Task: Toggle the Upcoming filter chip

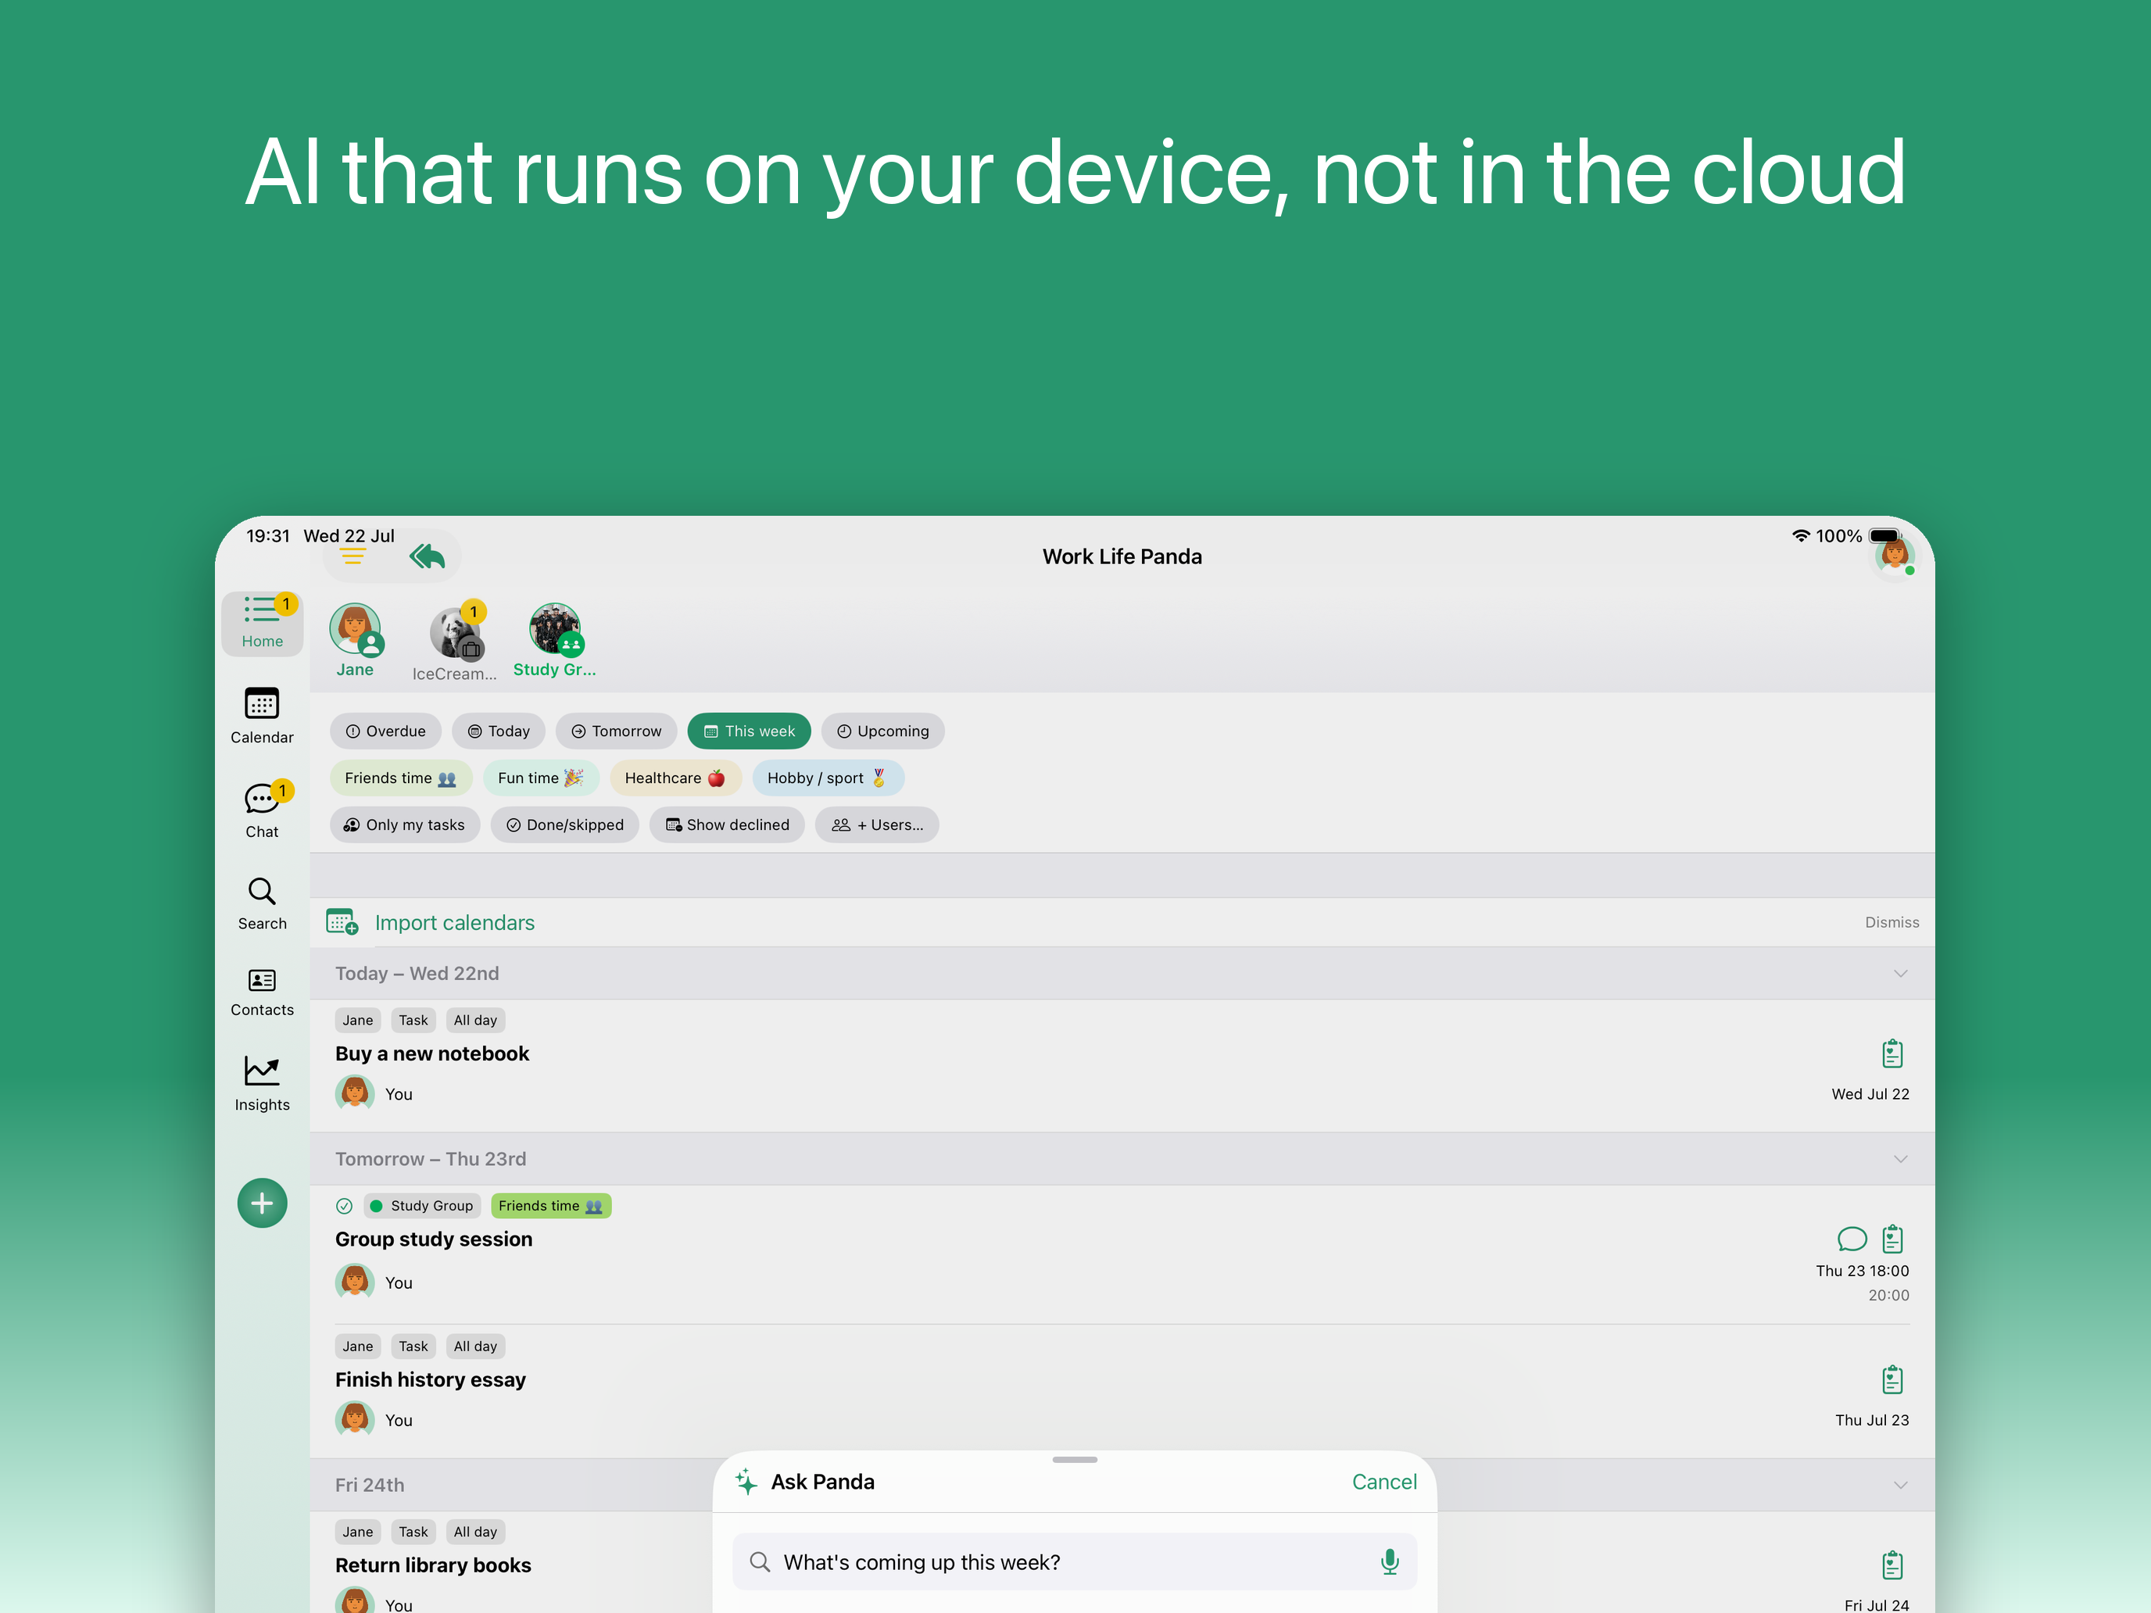Action: (883, 731)
